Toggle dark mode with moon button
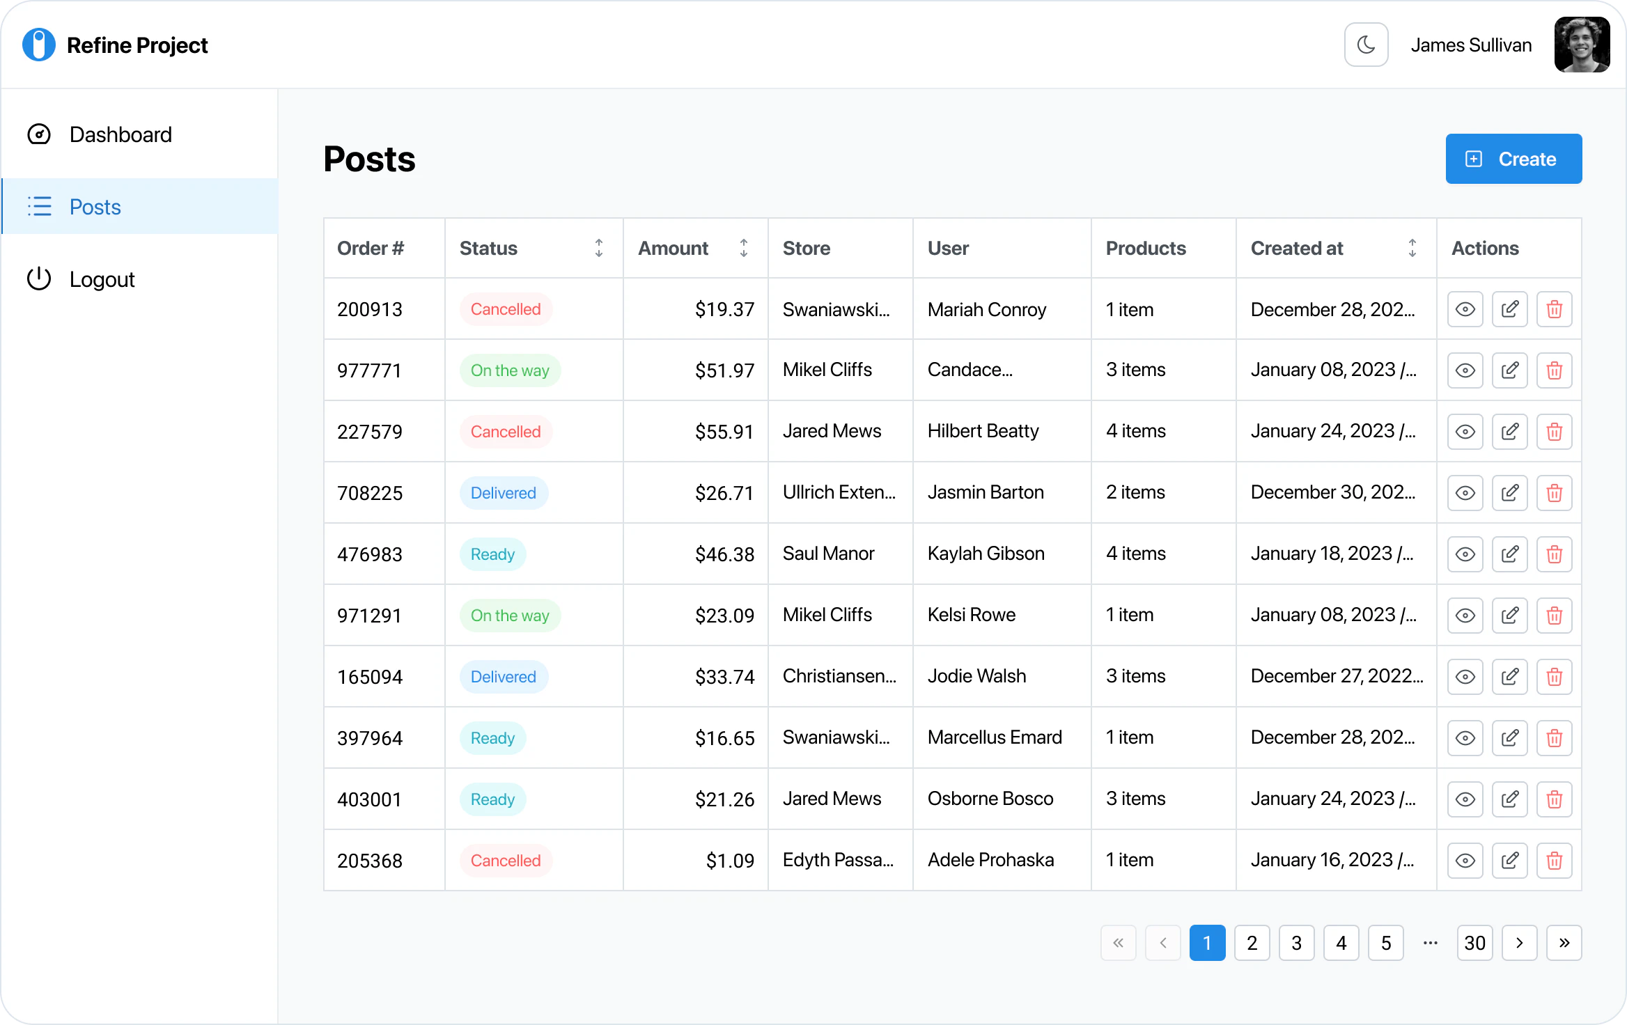The height and width of the screenshot is (1025, 1627). pos(1366,45)
